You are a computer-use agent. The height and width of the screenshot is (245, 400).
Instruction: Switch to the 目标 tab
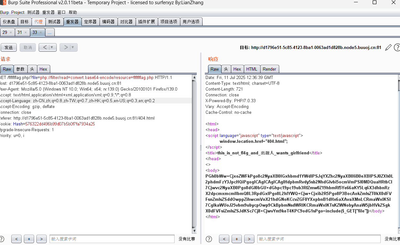point(24,22)
